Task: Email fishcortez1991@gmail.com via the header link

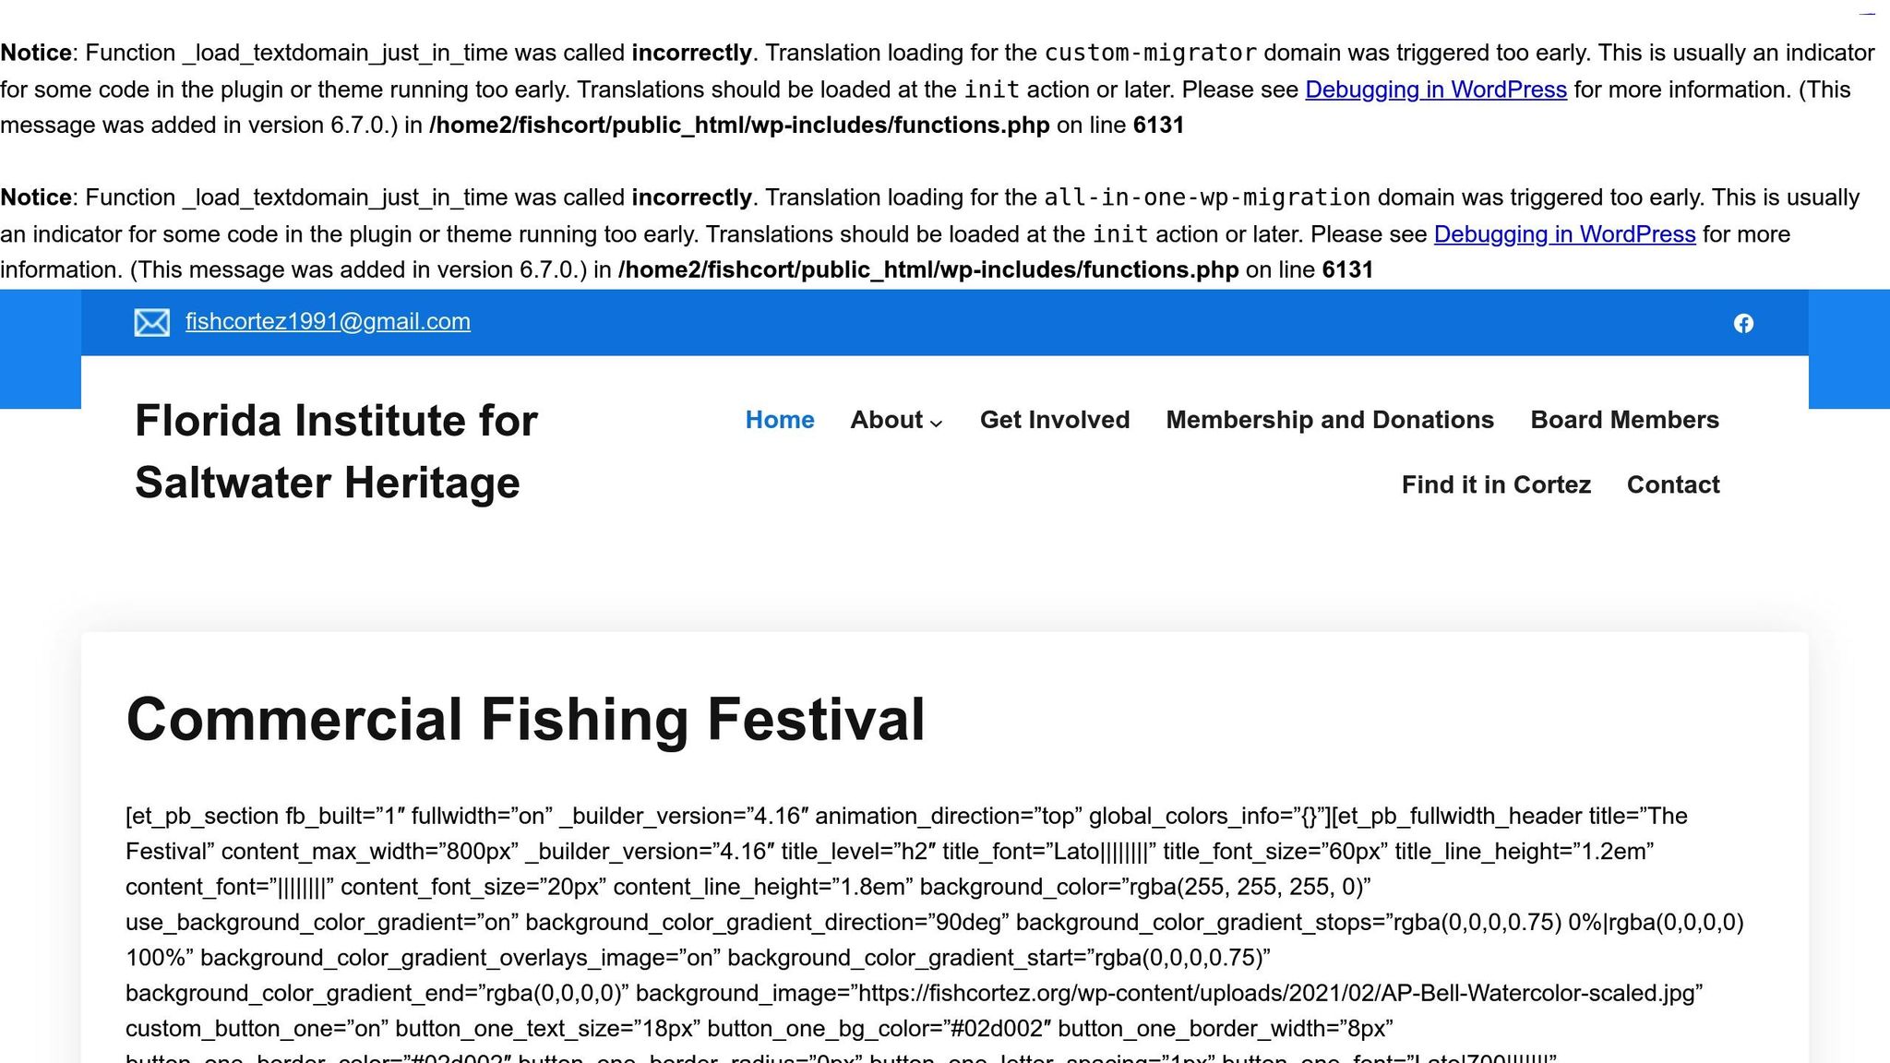Action: tap(327, 321)
